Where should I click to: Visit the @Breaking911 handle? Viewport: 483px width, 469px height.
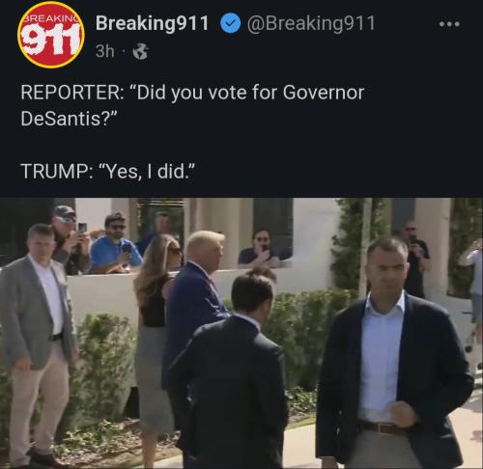311,23
